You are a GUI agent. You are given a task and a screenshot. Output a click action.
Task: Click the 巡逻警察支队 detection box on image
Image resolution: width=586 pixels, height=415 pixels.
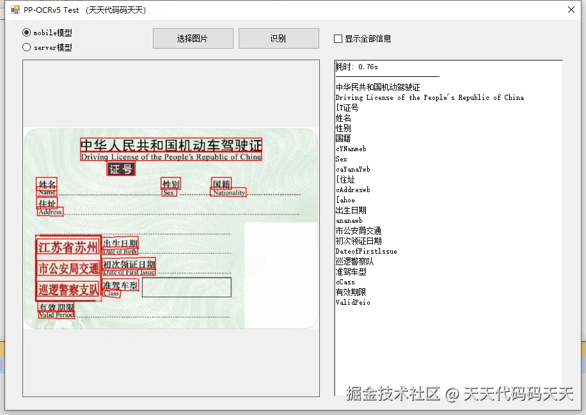pos(69,288)
